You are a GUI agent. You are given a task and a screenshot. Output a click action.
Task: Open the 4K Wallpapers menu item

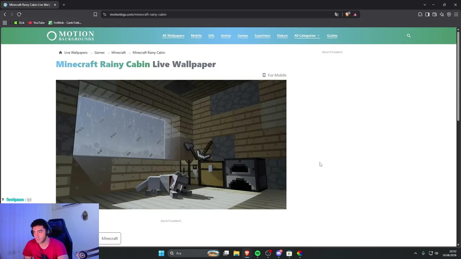coord(173,36)
